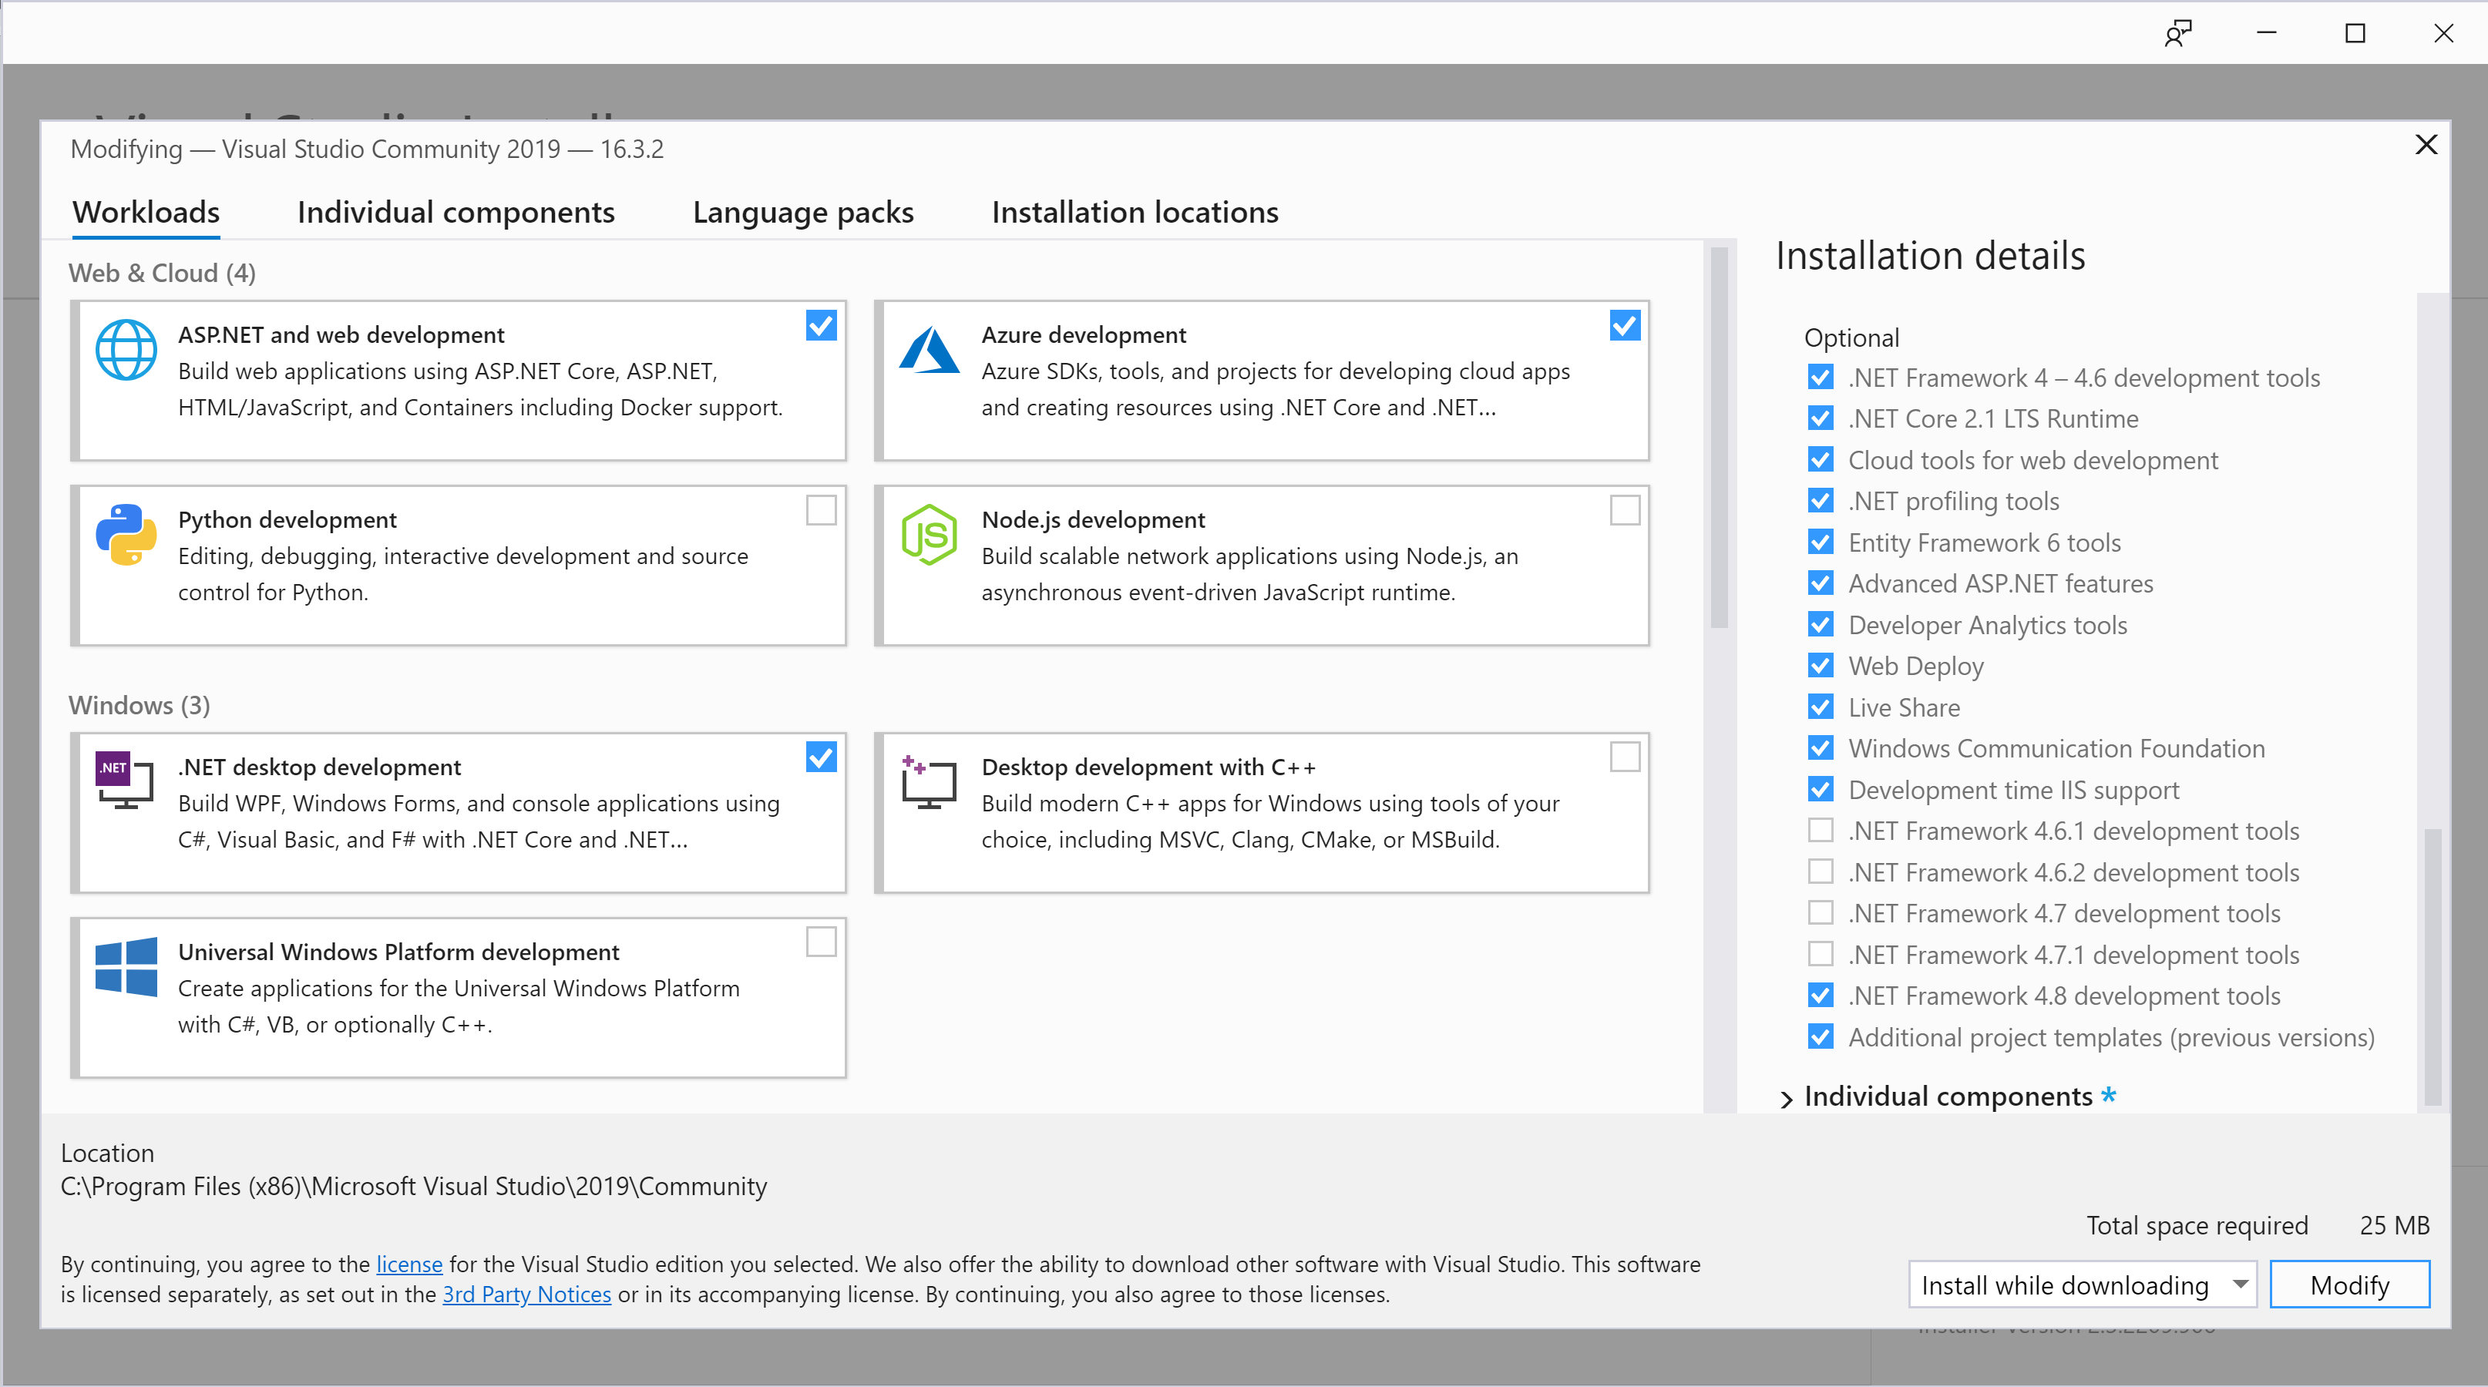This screenshot has height=1387, width=2488.
Task: Open the Individual components tab
Action: coord(456,213)
